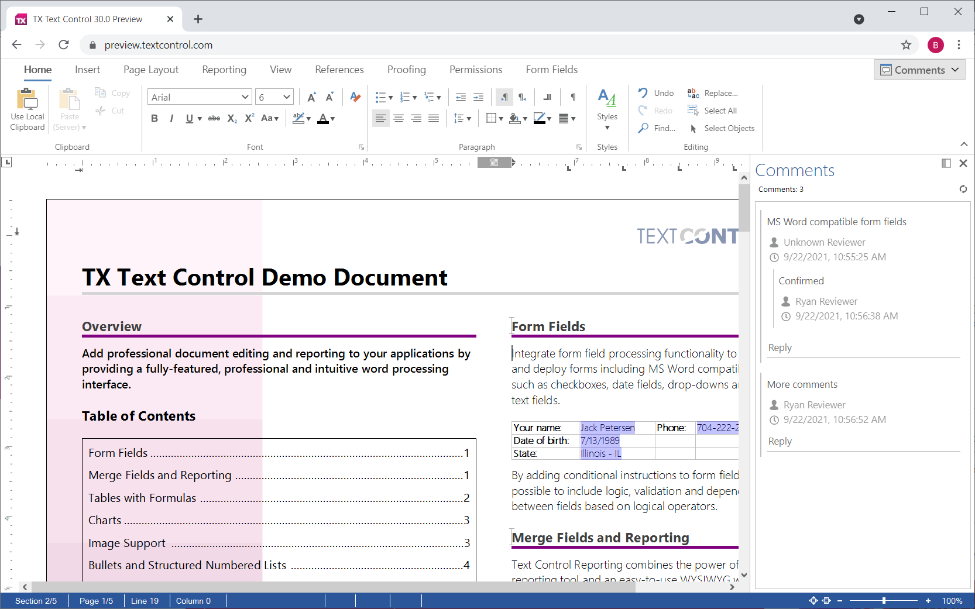Justify the paragraph

[x=434, y=118]
